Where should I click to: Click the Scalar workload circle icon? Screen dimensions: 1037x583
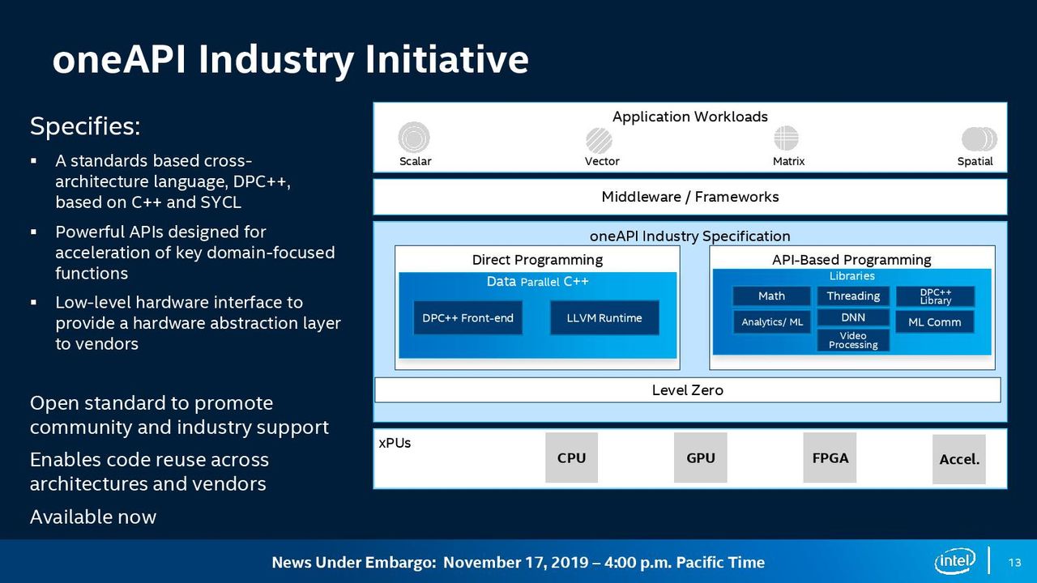[414, 138]
